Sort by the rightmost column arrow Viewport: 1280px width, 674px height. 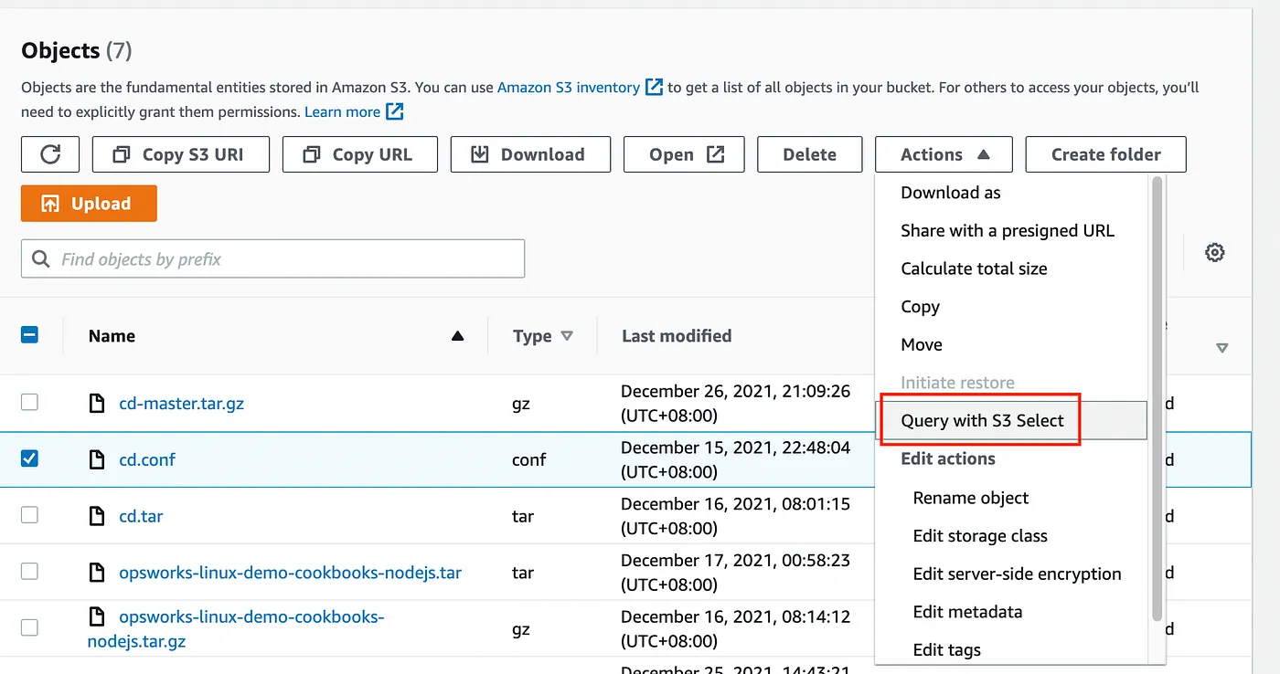[1222, 348]
